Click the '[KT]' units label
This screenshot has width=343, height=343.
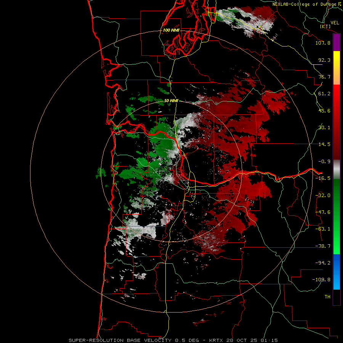coord(325,26)
